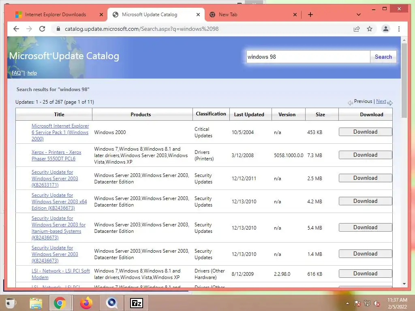Screen dimensions: 415x311
Task: Open the tab search chevron dropdown
Action: click(358, 15)
